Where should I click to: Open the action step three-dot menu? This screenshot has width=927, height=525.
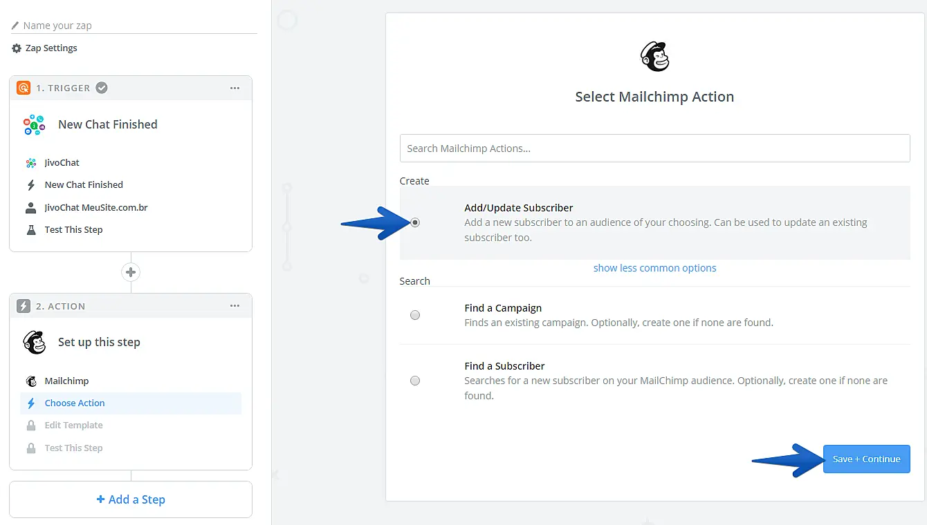click(x=235, y=306)
